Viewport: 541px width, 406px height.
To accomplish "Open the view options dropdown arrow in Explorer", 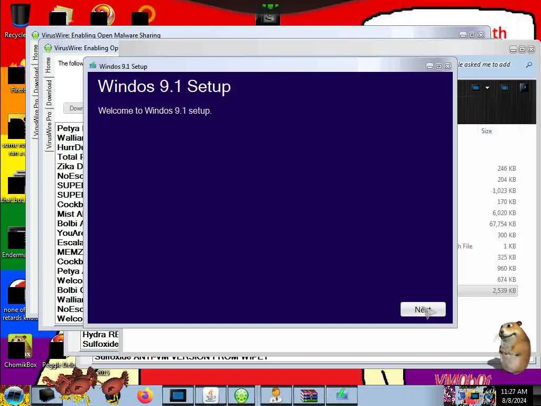I will coord(487,88).
